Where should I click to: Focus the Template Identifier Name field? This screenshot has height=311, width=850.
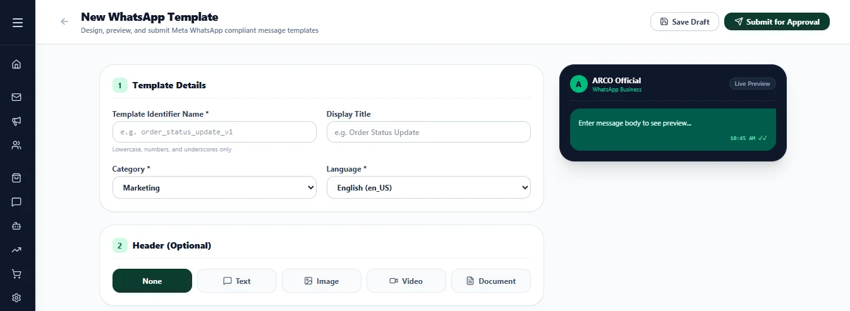pyautogui.click(x=214, y=132)
